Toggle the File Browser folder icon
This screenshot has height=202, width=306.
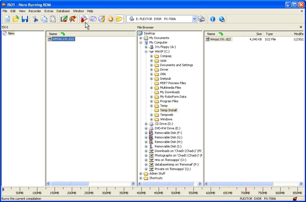point(119,19)
